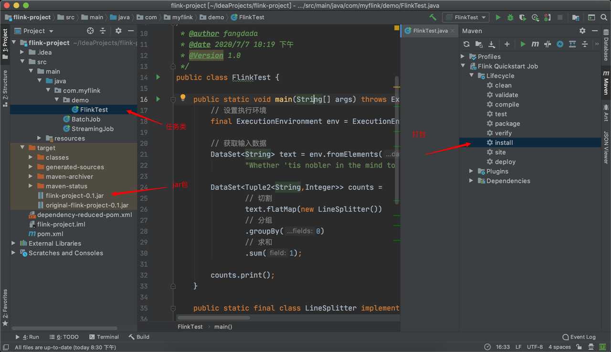Toggle the Maven side stripe button
The image size is (611, 352).
[606, 82]
